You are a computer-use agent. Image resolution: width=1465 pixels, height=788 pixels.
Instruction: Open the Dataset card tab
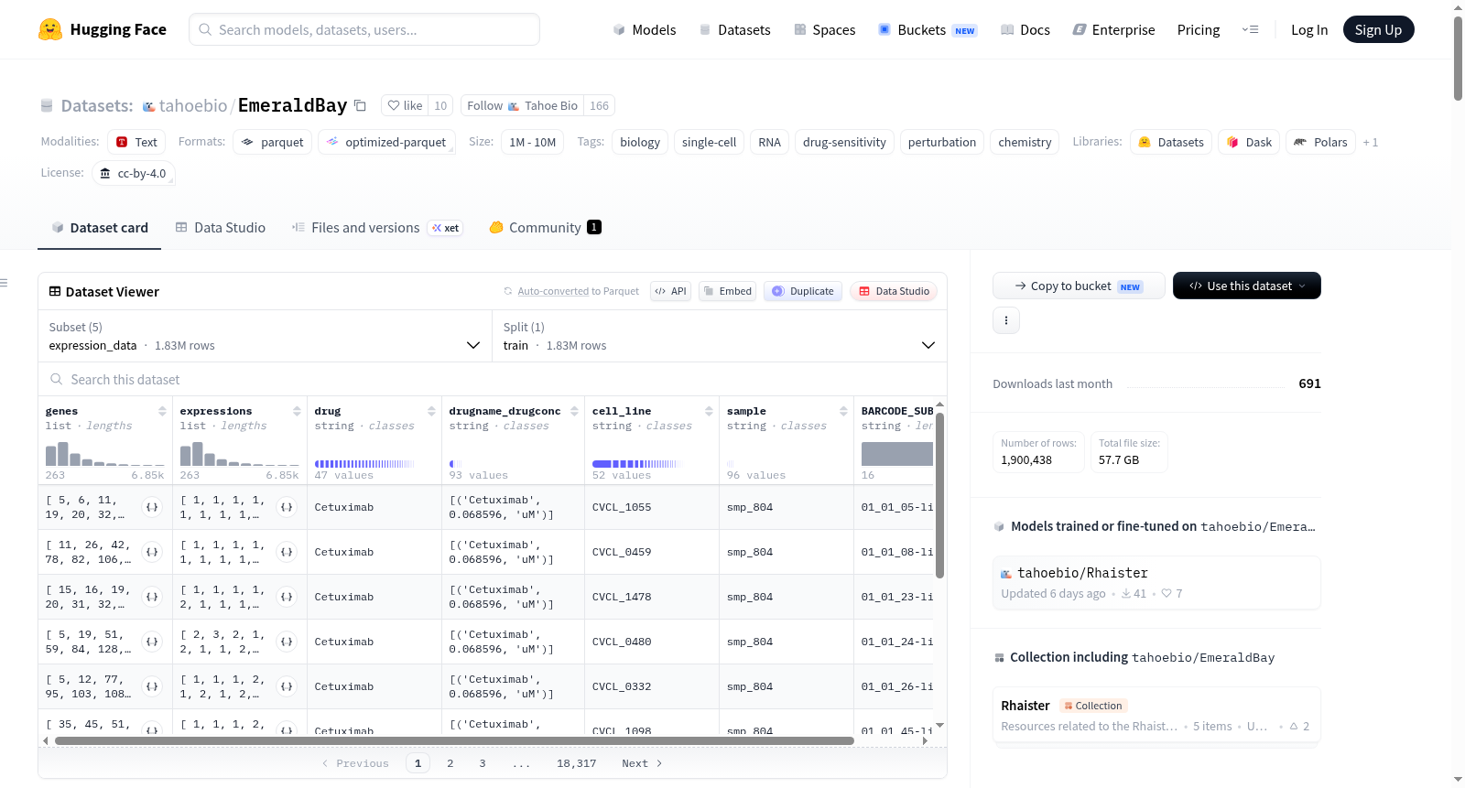tap(99, 228)
